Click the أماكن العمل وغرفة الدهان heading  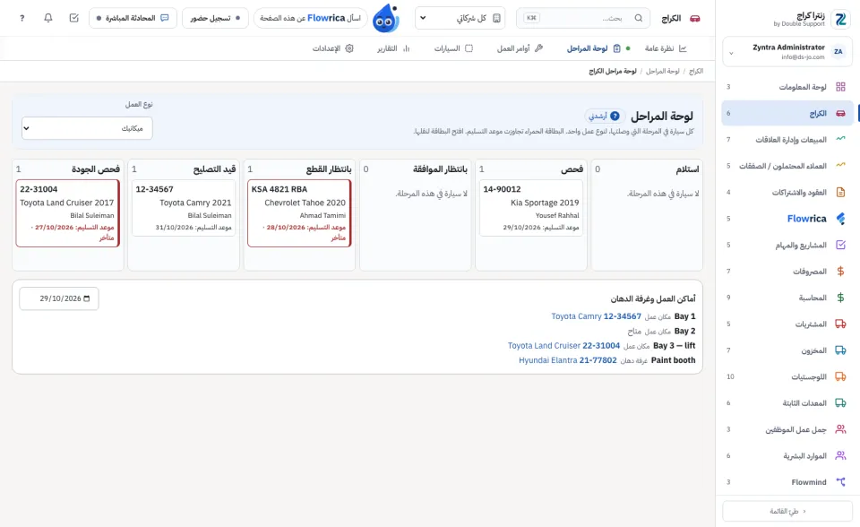coord(653,298)
